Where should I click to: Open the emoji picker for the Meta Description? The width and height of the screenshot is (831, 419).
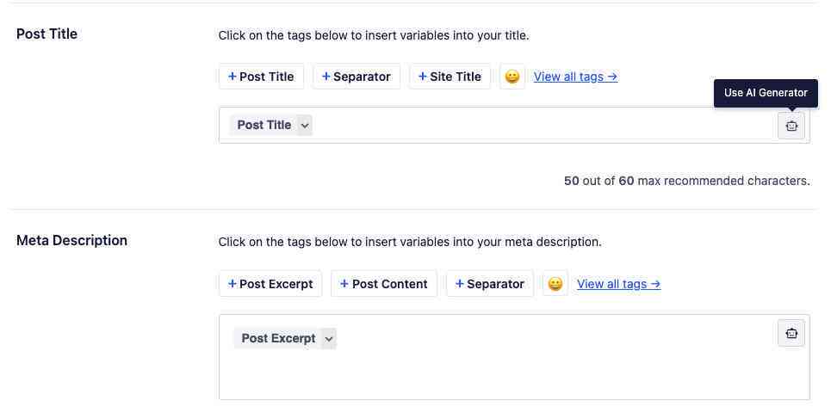[x=555, y=284]
